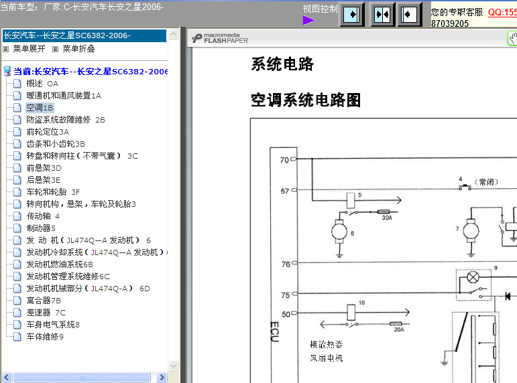Click the 菜单展开 link
Screen dimensions: 517x383
pyautogui.click(x=29, y=49)
